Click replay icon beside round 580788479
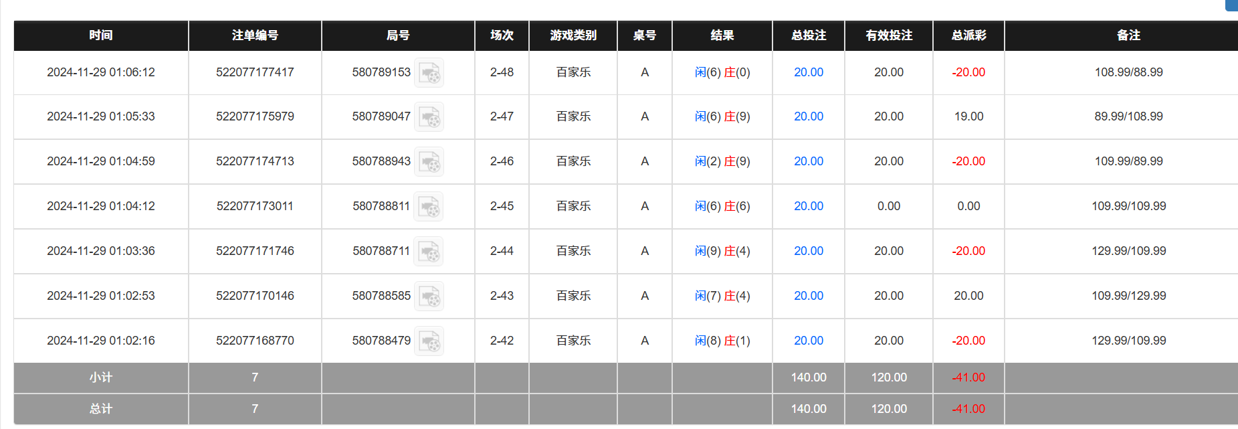 point(429,341)
